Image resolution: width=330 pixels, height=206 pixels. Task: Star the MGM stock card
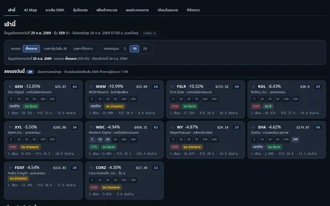click(x=91, y=87)
